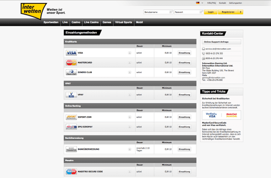Open info icon for MASTERCARD row
Image resolution: width=271 pixels, height=178 pixels.
[130, 63]
